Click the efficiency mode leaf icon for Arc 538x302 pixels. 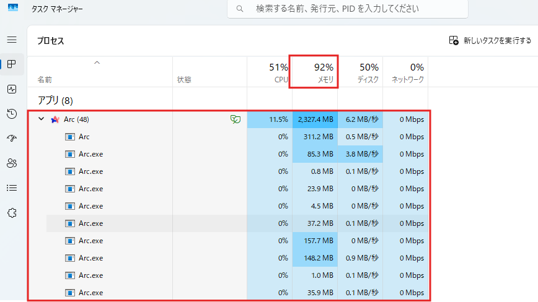(x=236, y=119)
